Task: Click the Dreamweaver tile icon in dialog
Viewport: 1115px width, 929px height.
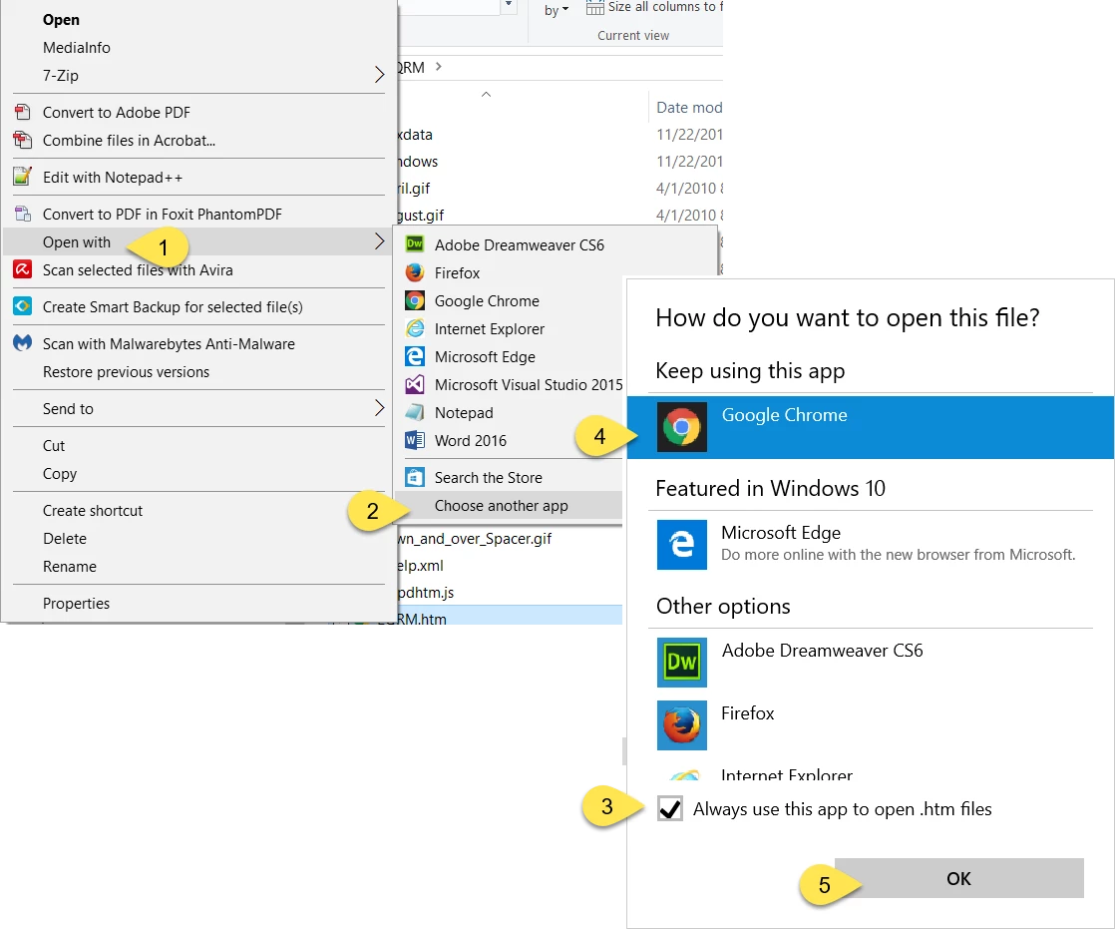Action: click(681, 663)
